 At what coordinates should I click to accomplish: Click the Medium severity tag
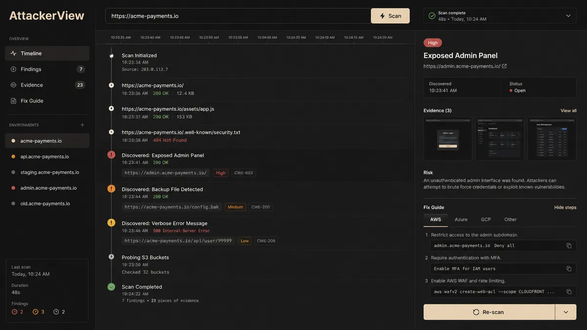pos(235,207)
